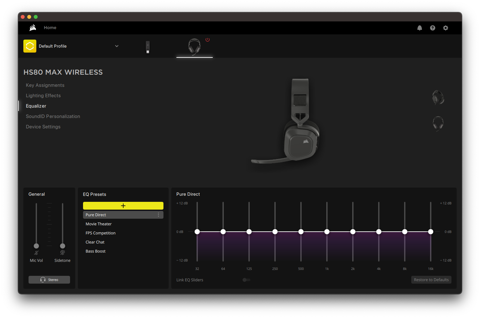480x318 pixels.
Task: Click the 2k EQ slider handle
Action: pos(353,232)
